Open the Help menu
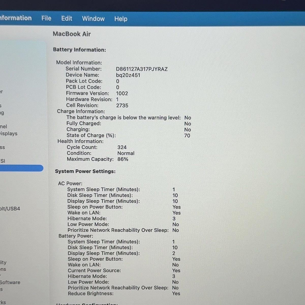305x305 pixels. tap(121, 19)
